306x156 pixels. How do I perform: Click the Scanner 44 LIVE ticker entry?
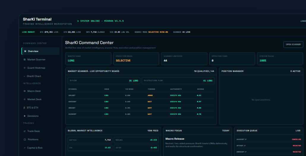tap(182, 32)
